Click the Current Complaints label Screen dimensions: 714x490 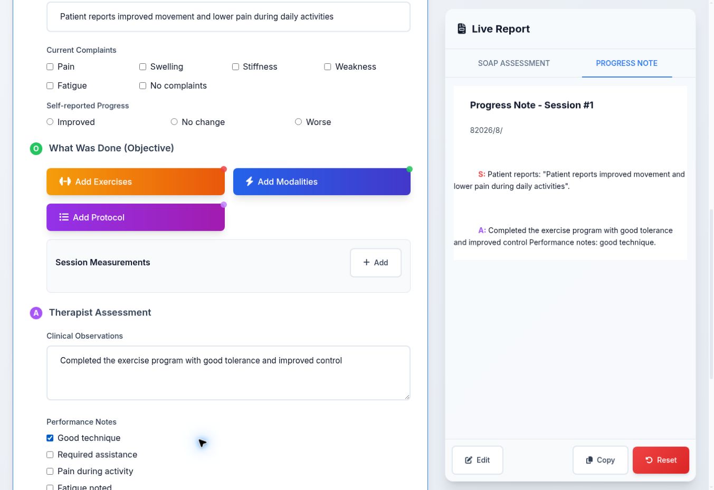tap(81, 50)
